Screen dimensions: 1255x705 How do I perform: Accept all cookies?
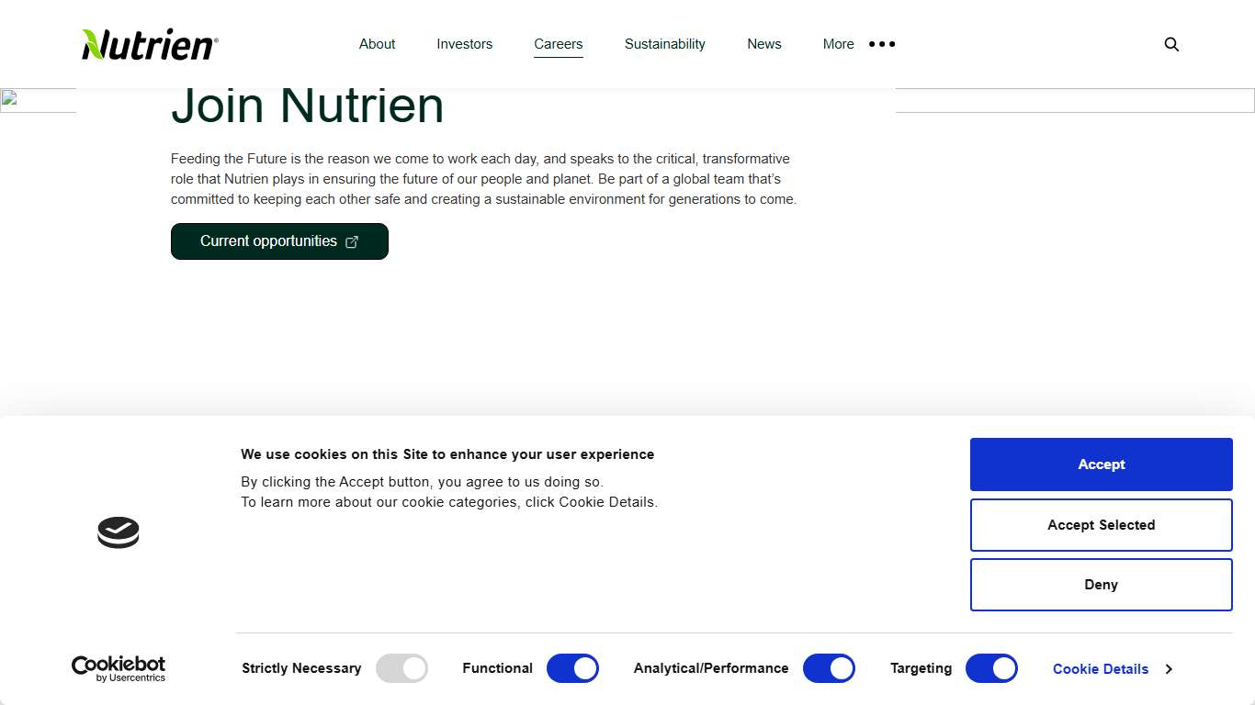[x=1101, y=464]
